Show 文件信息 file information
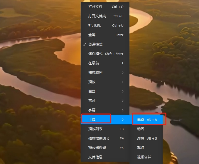199x164 pixels. click(x=105, y=157)
